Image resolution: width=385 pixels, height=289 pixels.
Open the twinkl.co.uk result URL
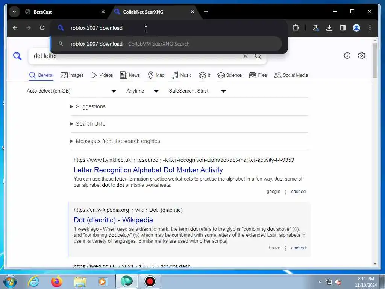click(x=184, y=160)
